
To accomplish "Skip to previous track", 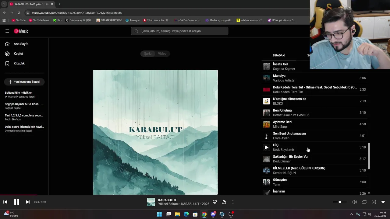I will (x=5, y=202).
